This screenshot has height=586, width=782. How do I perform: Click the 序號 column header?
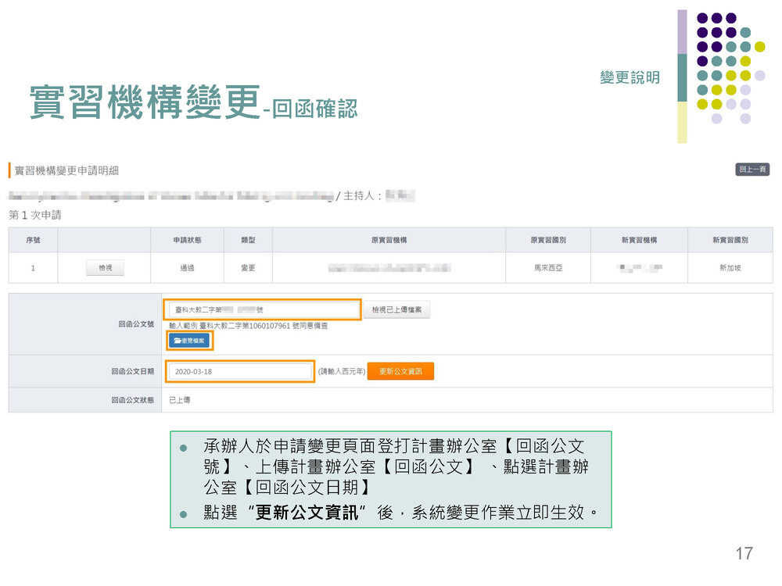coord(33,240)
